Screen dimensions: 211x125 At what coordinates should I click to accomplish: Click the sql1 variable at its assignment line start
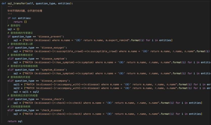pyautogui.click(x=16, y=85)
